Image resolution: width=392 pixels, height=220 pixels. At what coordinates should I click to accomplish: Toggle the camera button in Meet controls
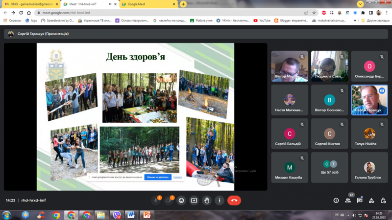[169, 200]
